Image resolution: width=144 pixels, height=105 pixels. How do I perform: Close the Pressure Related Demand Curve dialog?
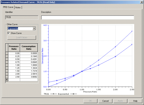click(x=142, y=2)
